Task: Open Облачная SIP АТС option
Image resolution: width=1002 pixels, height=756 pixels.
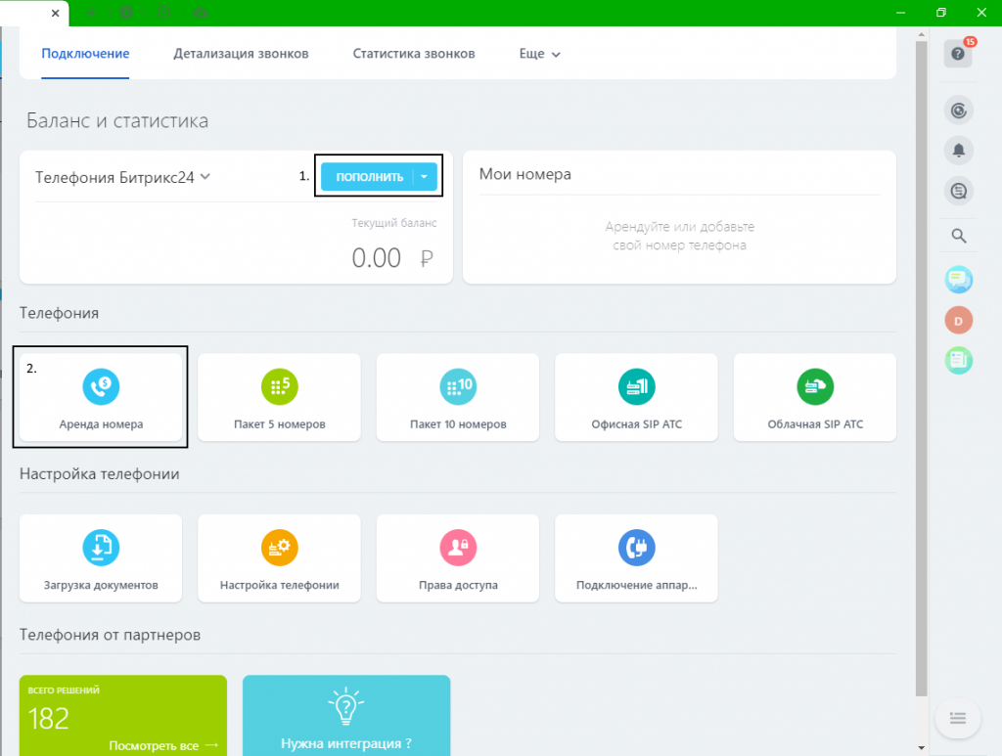Action: tap(815, 397)
